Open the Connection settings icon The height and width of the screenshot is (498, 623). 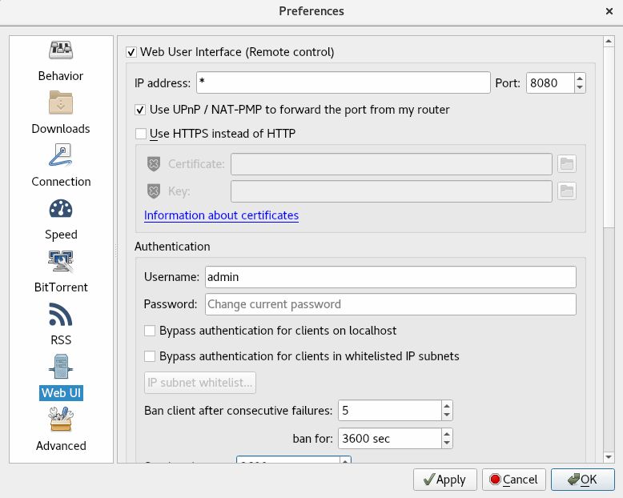[61, 155]
